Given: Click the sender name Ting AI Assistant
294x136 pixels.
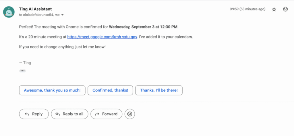Looking at the screenshot, I should 35,9.
